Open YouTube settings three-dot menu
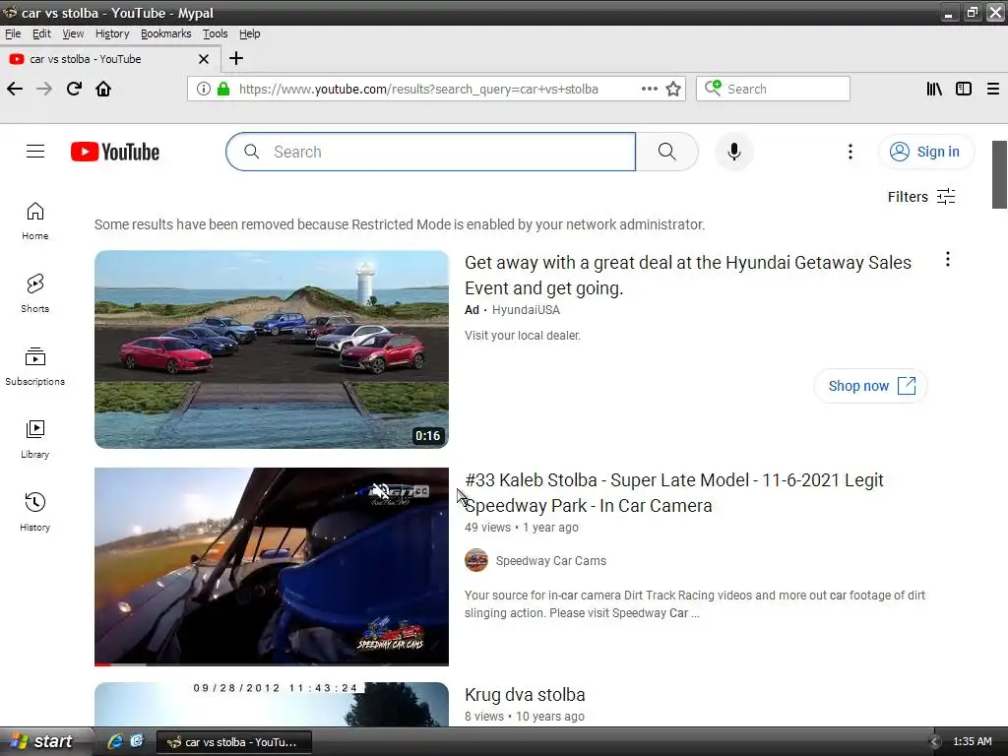The height and width of the screenshot is (756, 1008). point(850,152)
